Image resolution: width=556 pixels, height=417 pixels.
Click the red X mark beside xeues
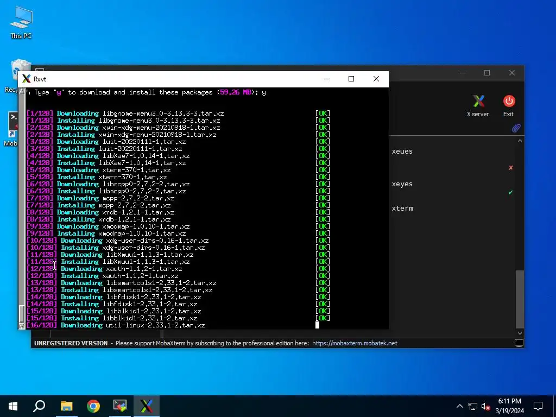tap(510, 167)
